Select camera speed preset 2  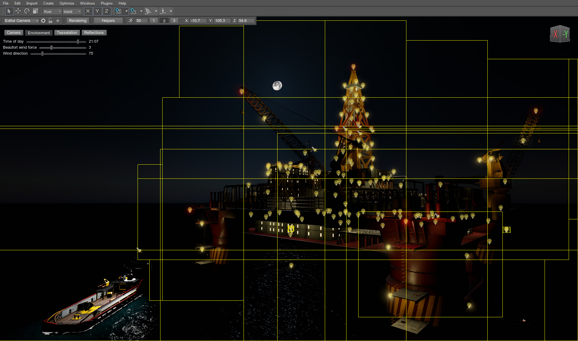point(164,21)
